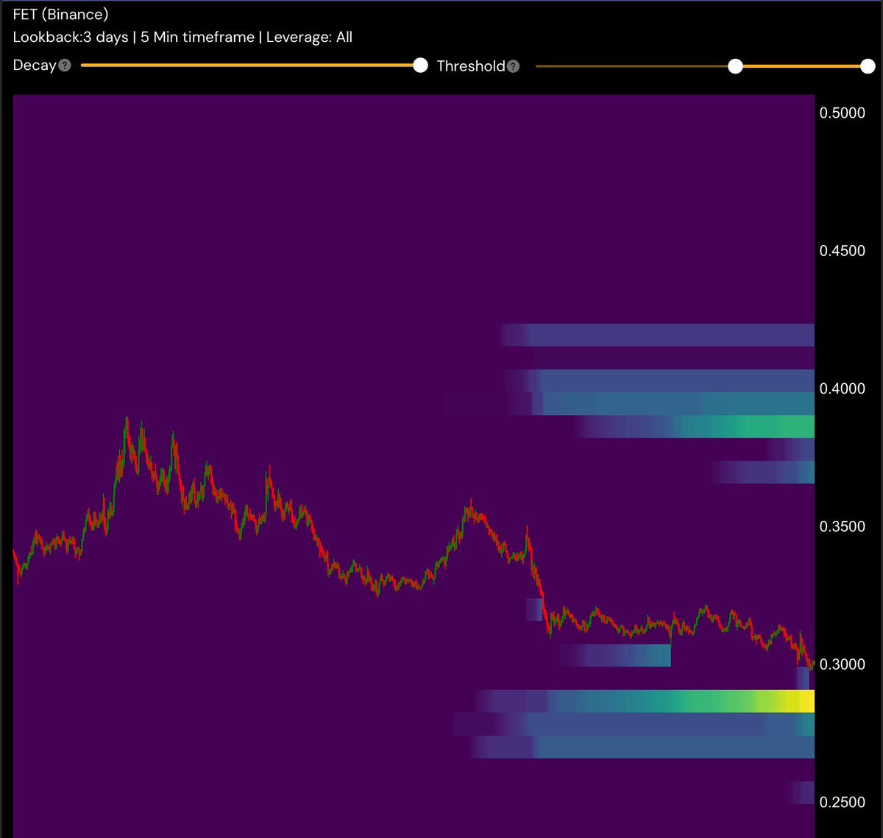Open the Decay help question mark icon
This screenshot has width=883, height=838.
pyautogui.click(x=65, y=66)
